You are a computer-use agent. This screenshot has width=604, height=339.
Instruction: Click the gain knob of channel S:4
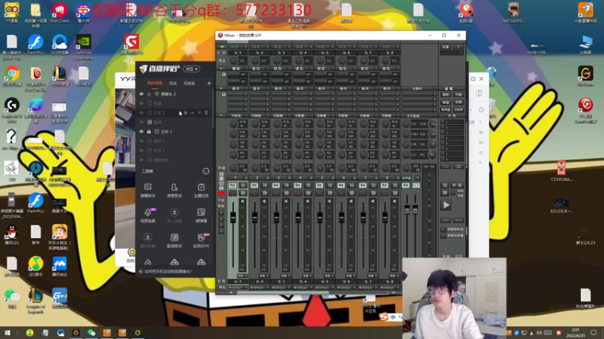coord(298,61)
